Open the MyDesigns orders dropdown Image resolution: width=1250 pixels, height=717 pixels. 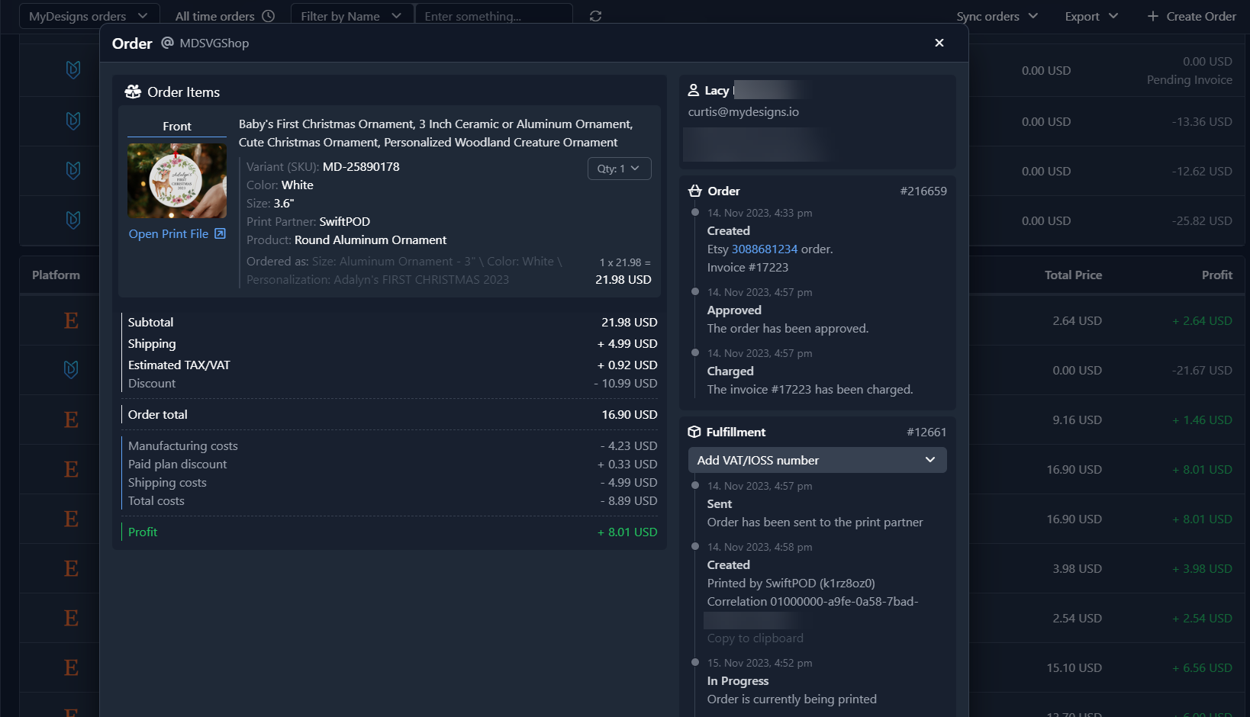click(x=88, y=16)
